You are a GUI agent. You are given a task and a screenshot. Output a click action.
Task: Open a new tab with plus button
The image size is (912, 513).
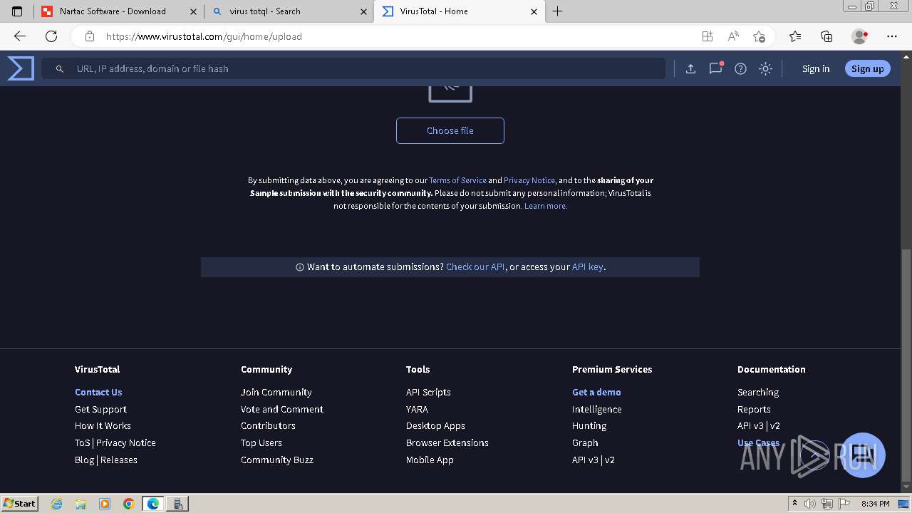pyautogui.click(x=558, y=11)
